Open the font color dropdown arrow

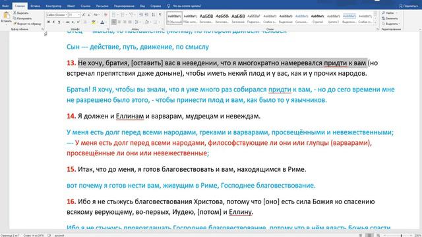pyautogui.click(x=106, y=22)
